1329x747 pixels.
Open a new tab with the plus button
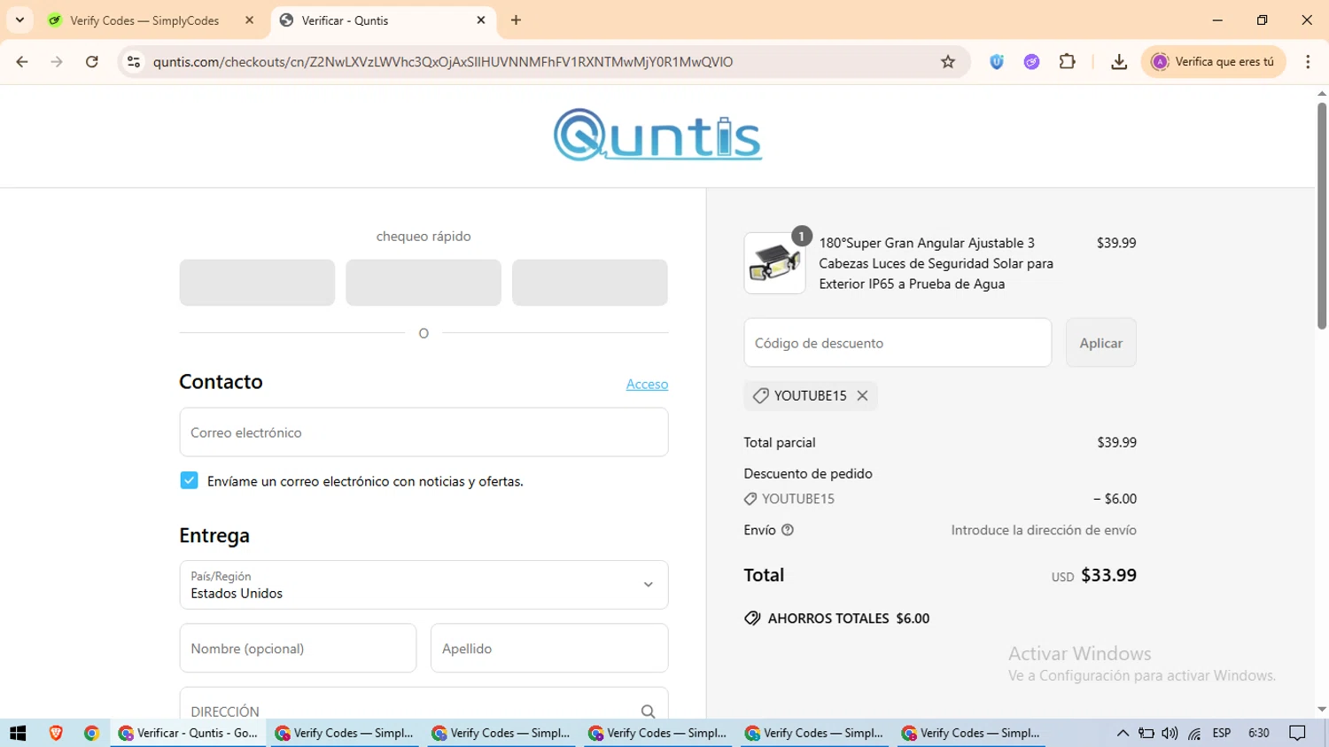[x=516, y=19]
